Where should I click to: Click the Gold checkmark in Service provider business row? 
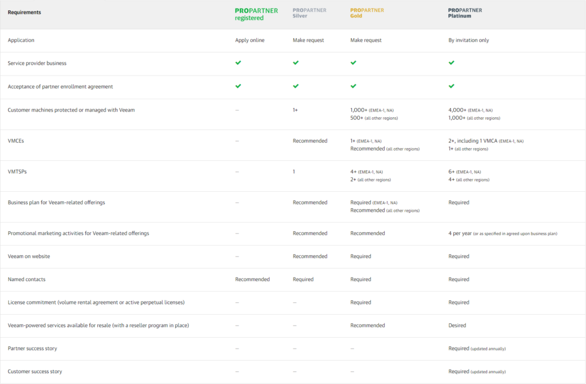pos(353,63)
